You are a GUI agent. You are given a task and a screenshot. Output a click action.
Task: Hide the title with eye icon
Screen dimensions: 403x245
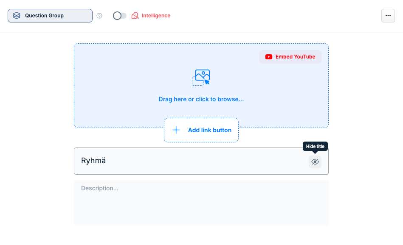pyautogui.click(x=315, y=161)
